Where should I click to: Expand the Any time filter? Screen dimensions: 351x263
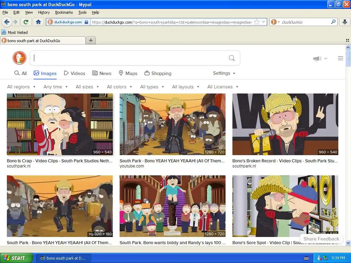[x=56, y=87]
